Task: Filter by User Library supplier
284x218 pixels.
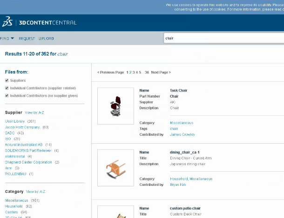Action: [x=15, y=121]
